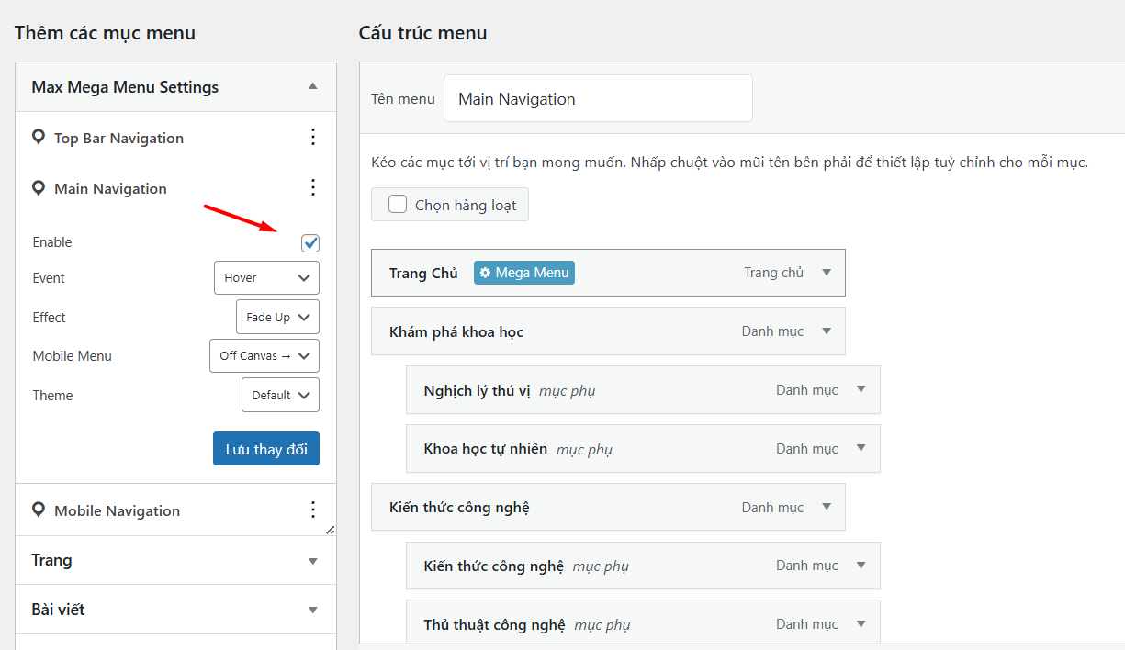The image size is (1125, 650).
Task: Click the Tên menu input field
Action: click(x=598, y=98)
